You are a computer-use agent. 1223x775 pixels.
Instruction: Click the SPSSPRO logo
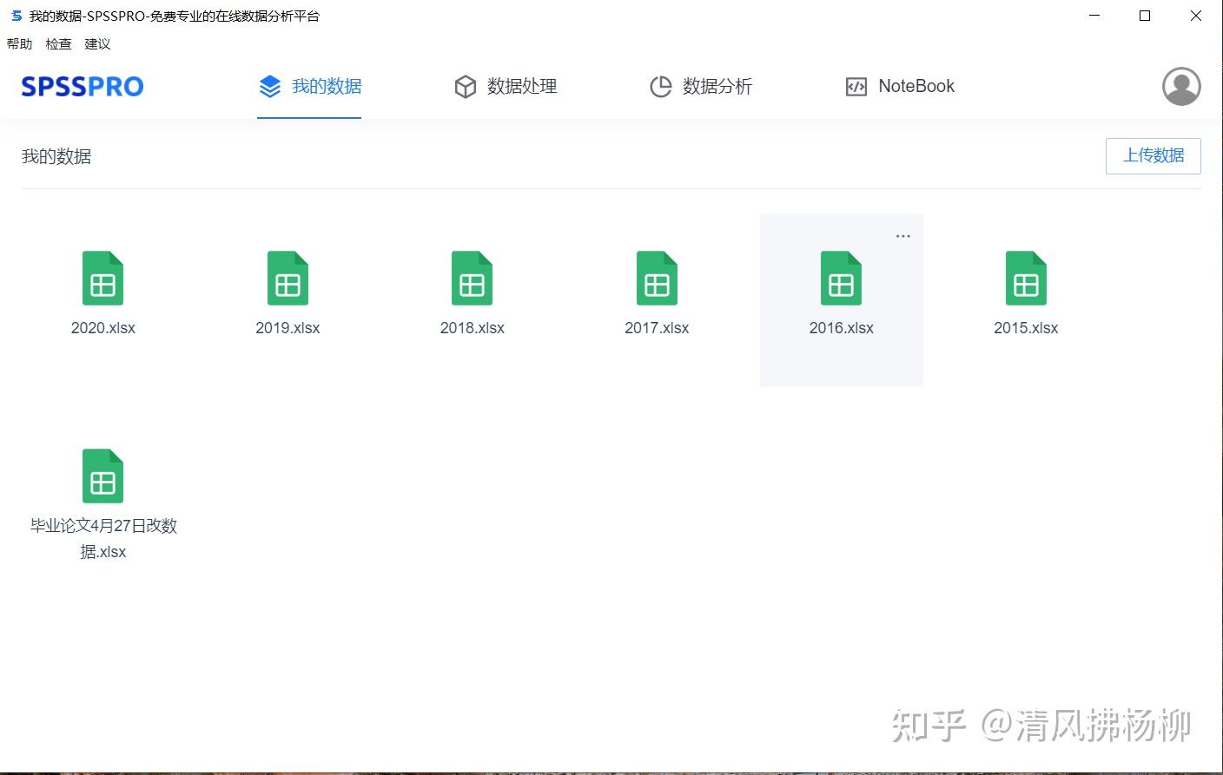click(x=82, y=86)
